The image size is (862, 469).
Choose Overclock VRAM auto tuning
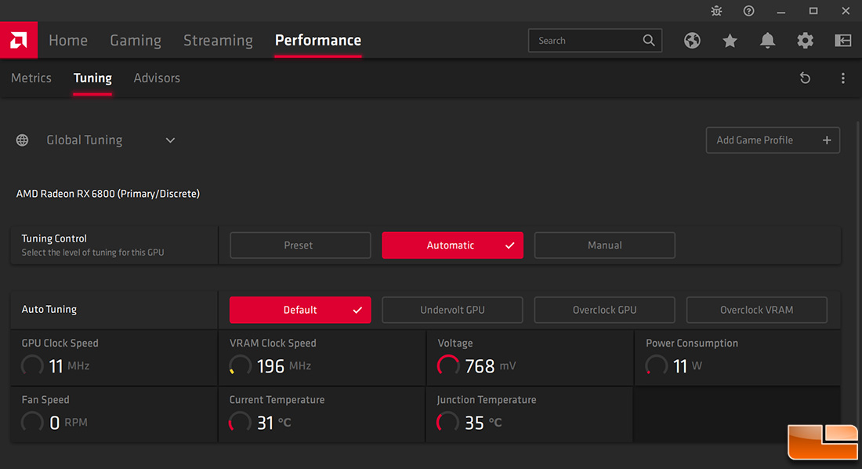click(x=756, y=310)
